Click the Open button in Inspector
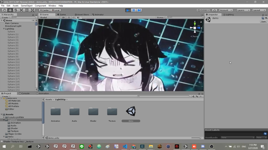Screen dimensions: 268x150 [x=263, y=22]
